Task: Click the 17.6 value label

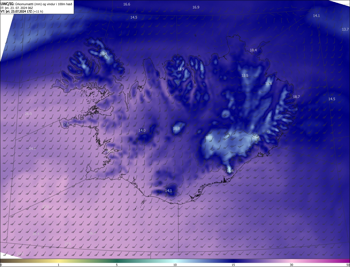Action: (65, 124)
